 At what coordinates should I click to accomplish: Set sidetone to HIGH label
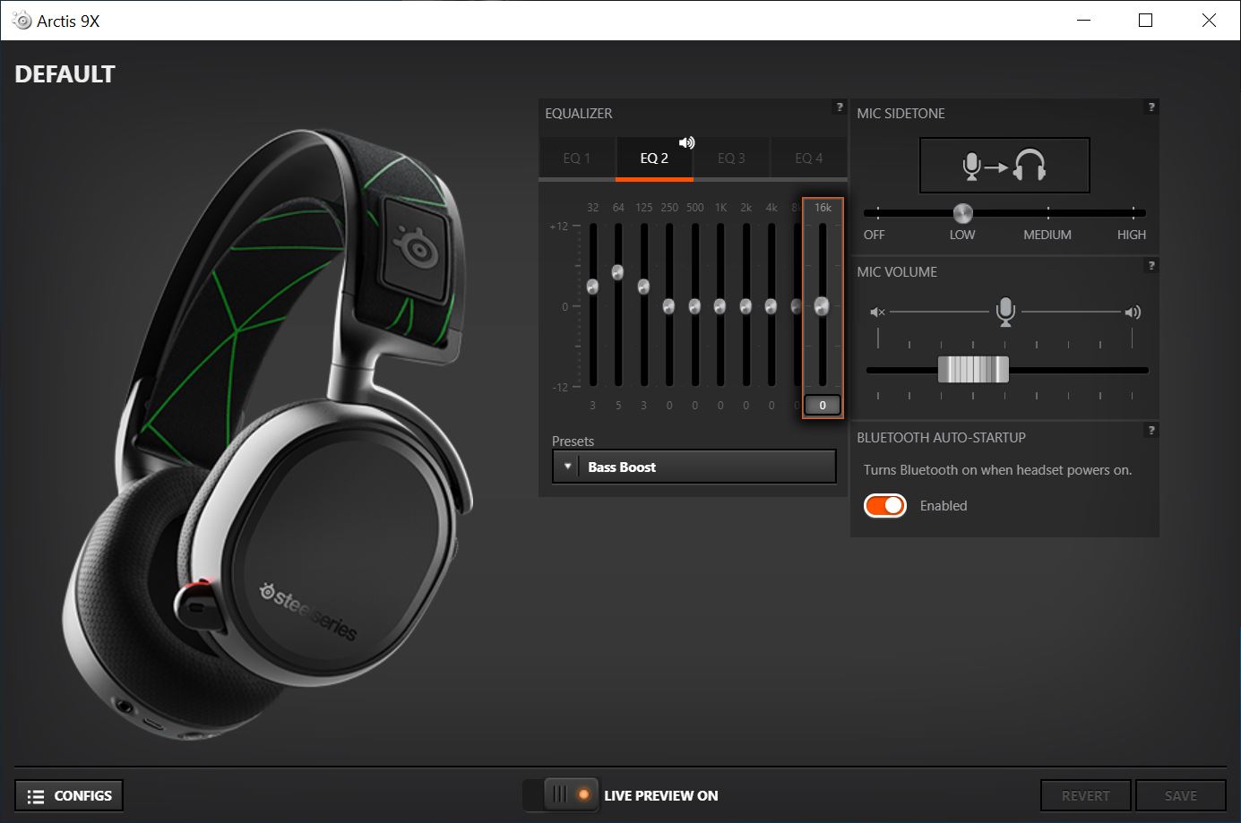tap(1132, 235)
